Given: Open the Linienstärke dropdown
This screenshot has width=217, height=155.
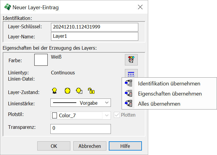Looking at the screenshot, I should (80, 103).
